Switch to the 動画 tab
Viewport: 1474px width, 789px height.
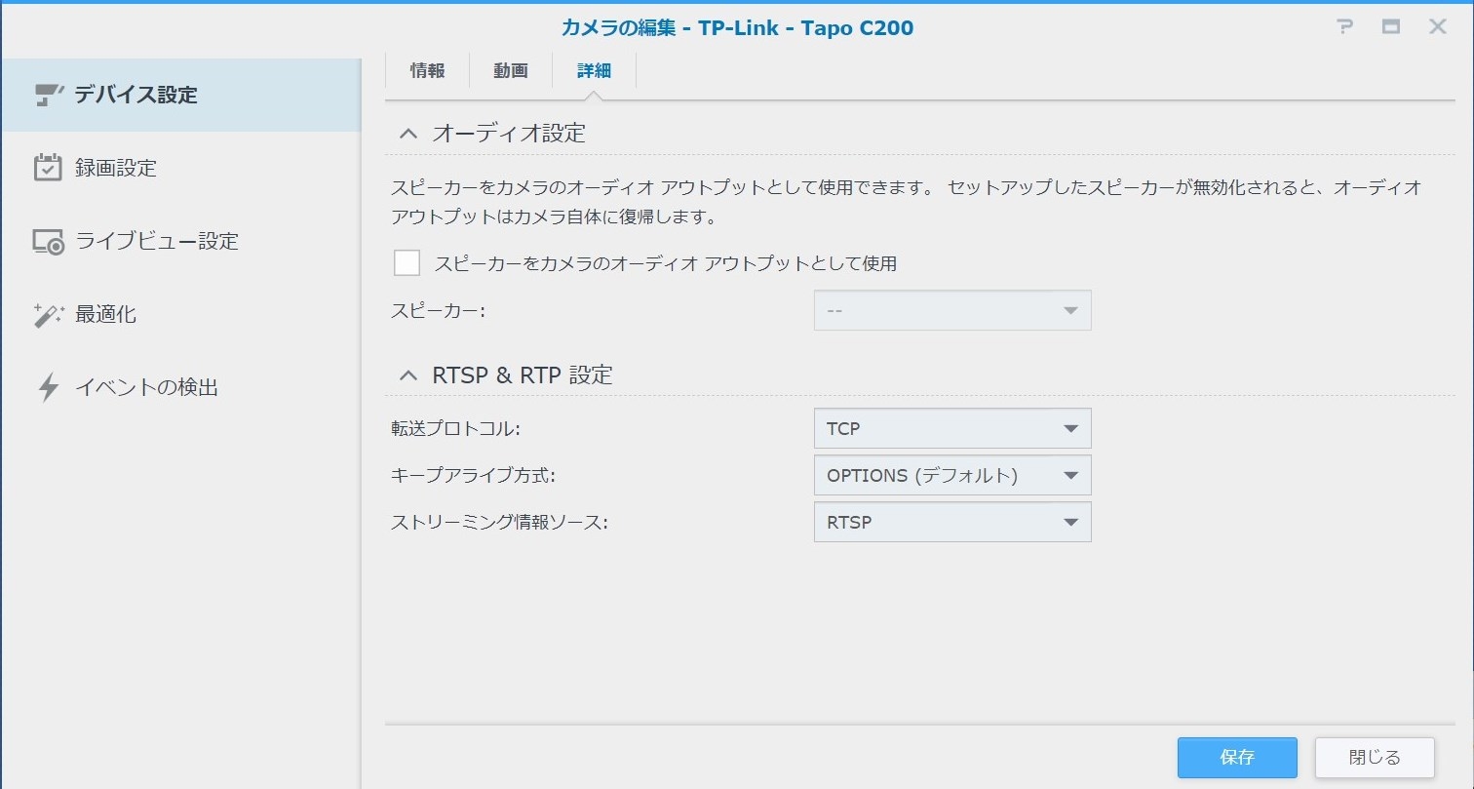(511, 70)
